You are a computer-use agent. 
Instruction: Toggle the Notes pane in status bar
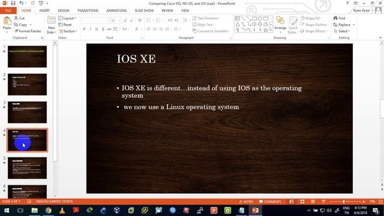tap(246, 202)
